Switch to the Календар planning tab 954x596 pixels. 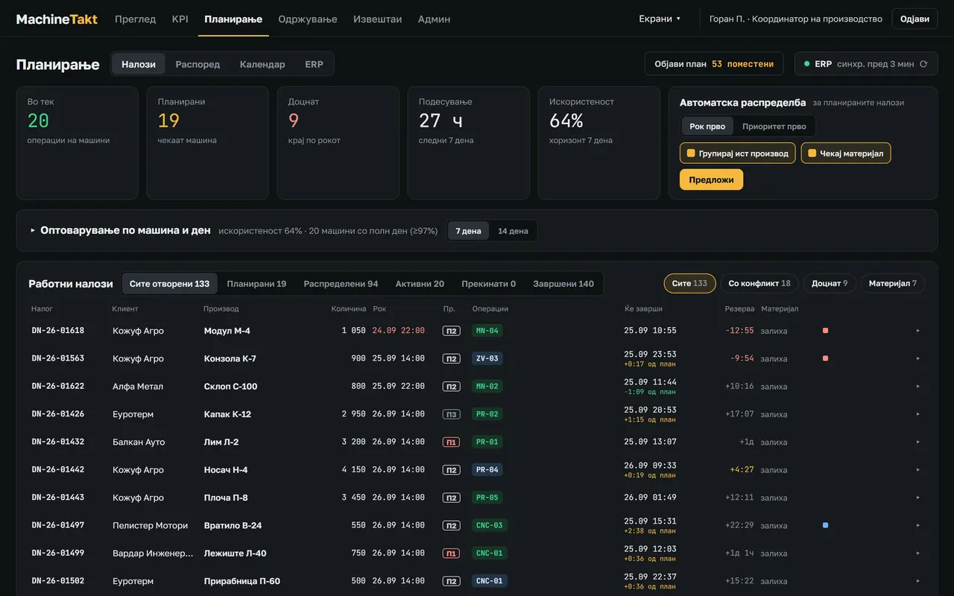point(262,64)
